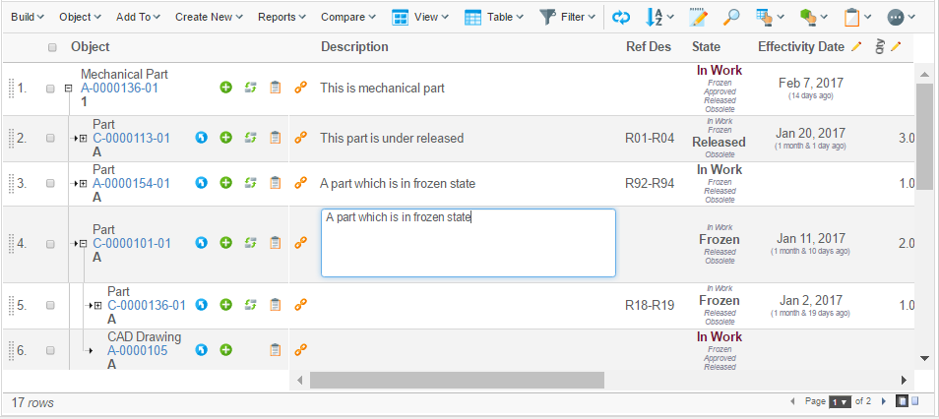
Task: Open part link C-0000101-01
Action: point(132,244)
